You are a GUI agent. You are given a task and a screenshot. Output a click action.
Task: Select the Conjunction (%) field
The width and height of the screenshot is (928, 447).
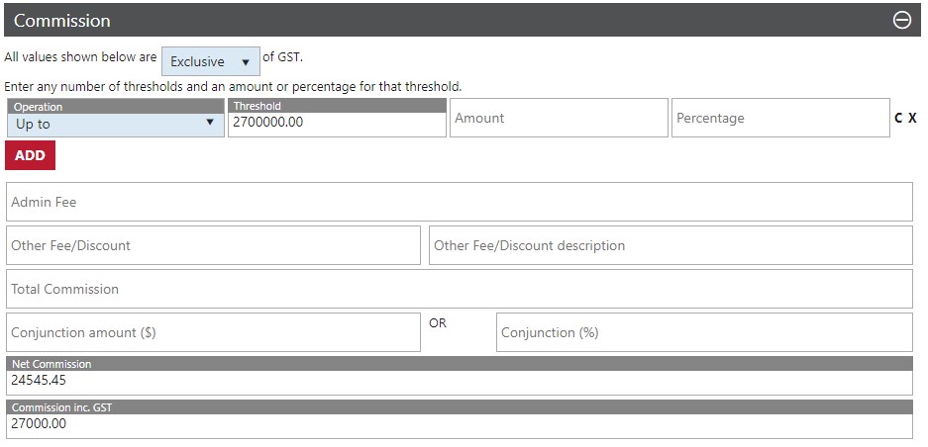[x=704, y=332]
